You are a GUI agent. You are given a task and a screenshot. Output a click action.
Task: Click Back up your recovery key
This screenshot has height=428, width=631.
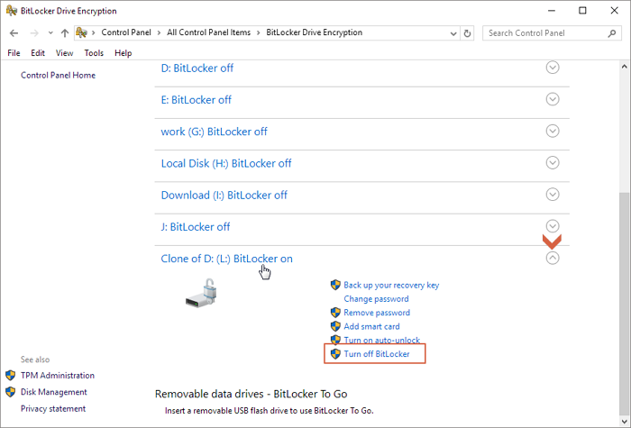click(x=391, y=285)
